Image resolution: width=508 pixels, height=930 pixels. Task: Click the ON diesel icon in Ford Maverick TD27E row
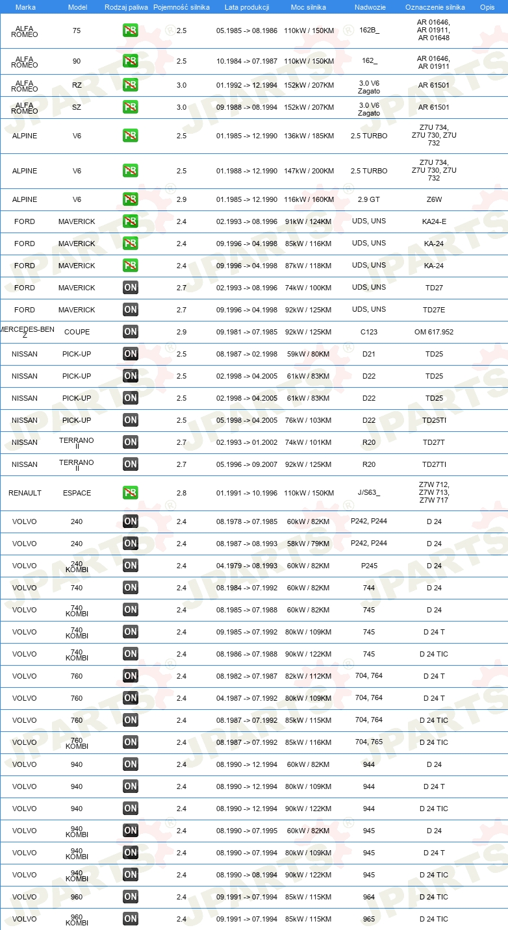[x=130, y=310]
